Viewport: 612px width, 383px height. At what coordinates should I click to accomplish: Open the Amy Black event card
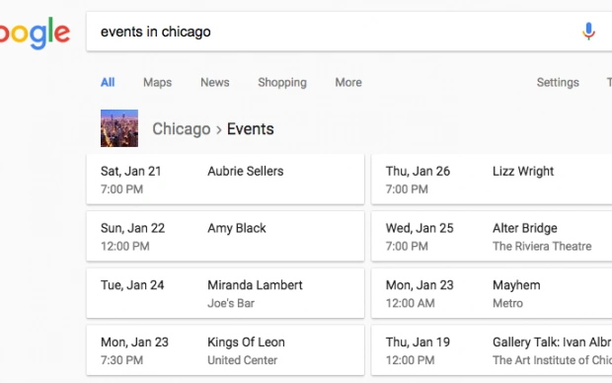click(x=226, y=236)
